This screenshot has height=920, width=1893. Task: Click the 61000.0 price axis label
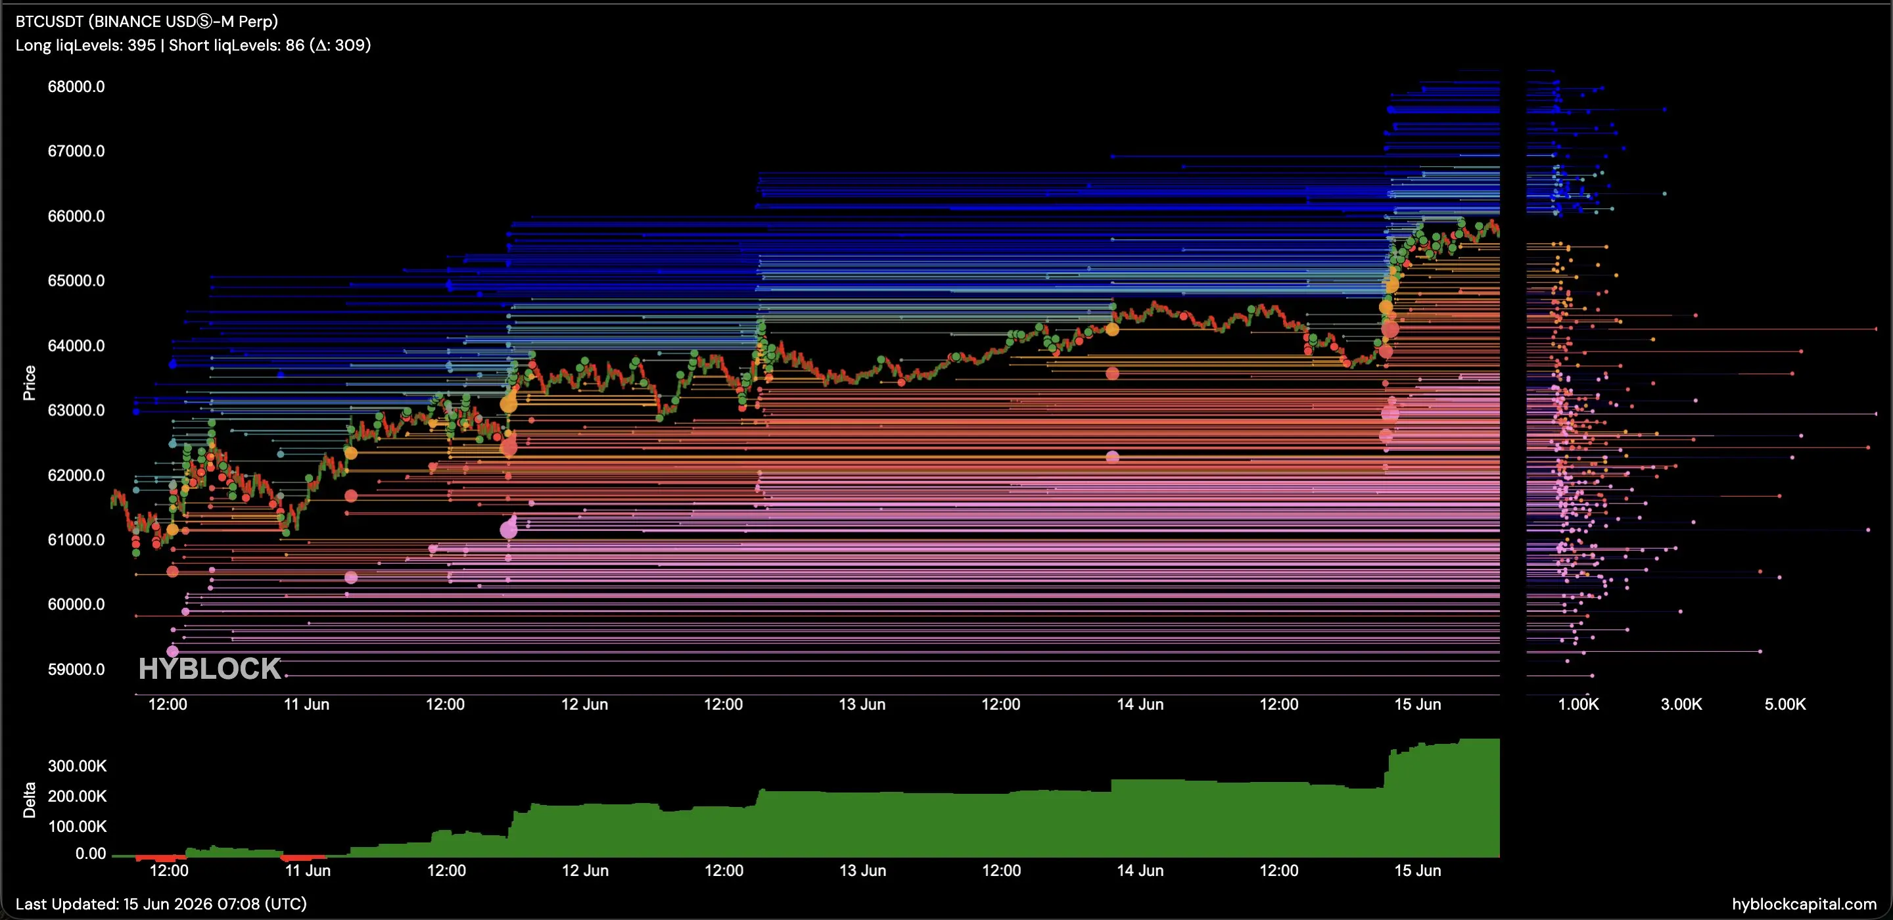pos(76,540)
